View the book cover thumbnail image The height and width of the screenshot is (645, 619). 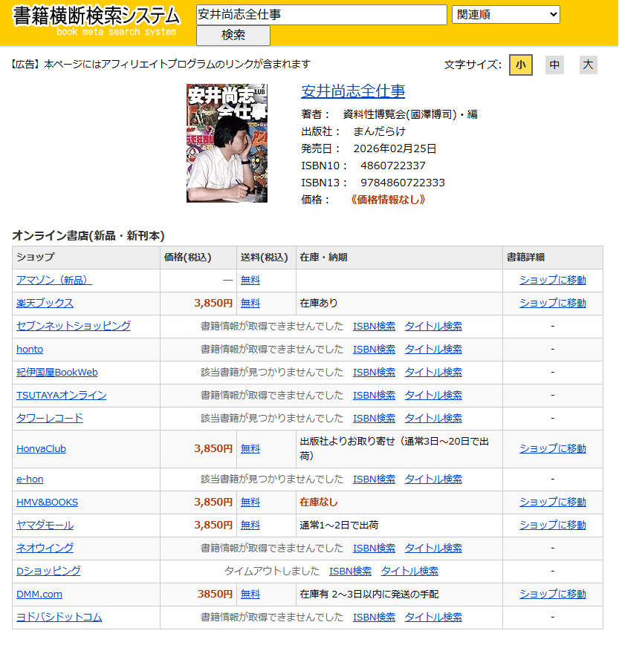[226, 142]
